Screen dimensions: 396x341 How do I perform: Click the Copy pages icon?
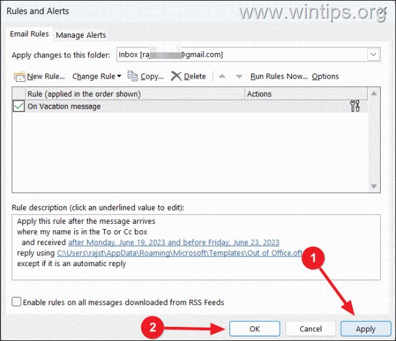133,76
